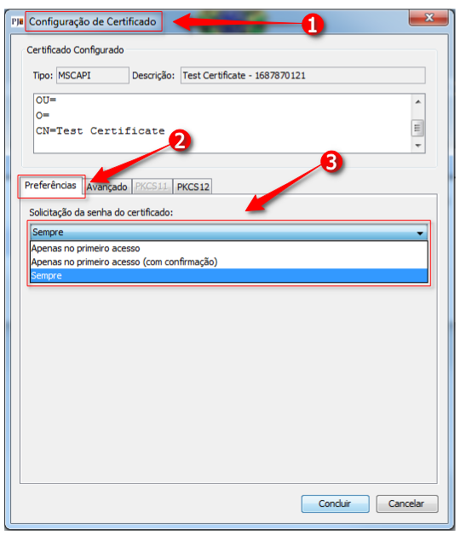The width and height of the screenshot is (460, 535).
Task: Select highlighted "Sempre" option in list
Action: 228,275
